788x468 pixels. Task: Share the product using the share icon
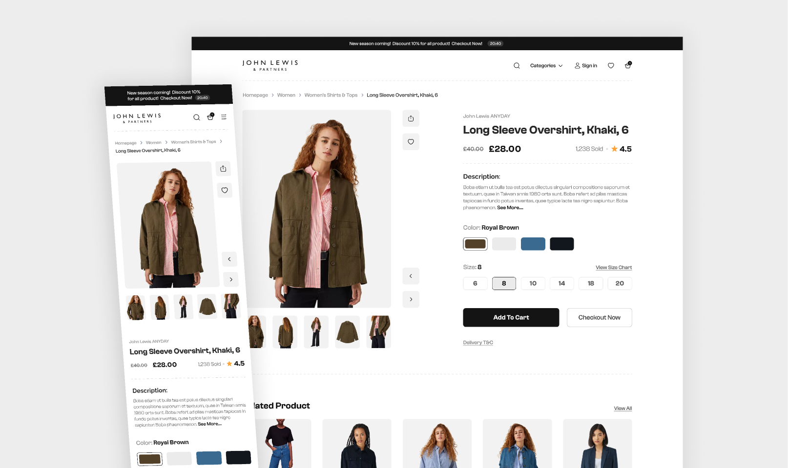pyautogui.click(x=411, y=118)
